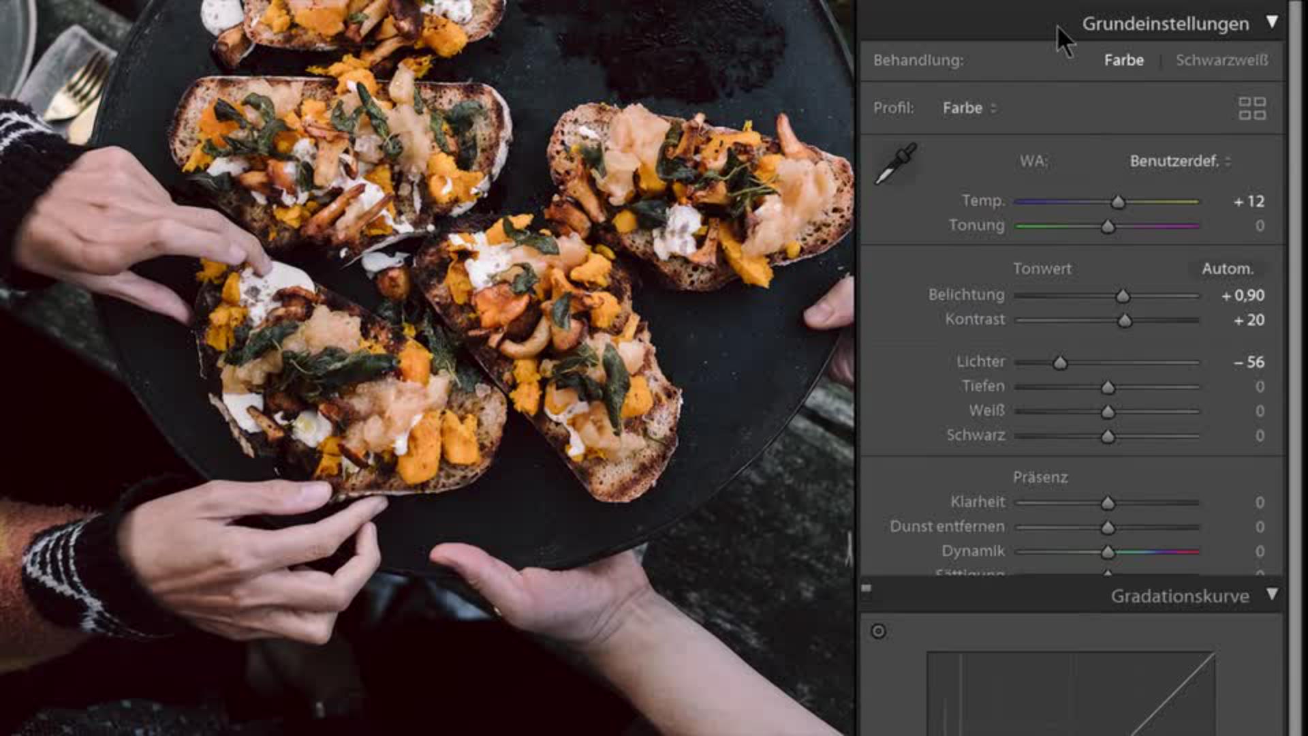Screen dimensions: 1308x736
Task: Collapse the Gradationskurve panel triangle
Action: coord(1271,594)
